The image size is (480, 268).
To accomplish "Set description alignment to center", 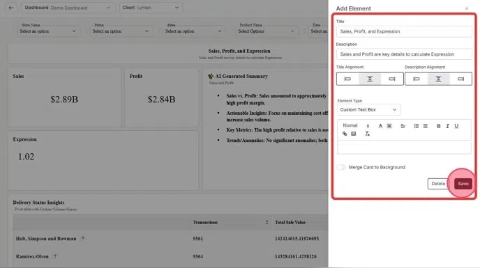I will 438,79.
